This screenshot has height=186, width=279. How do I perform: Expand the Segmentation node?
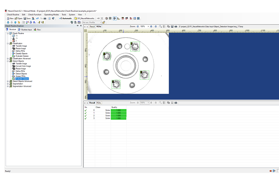(x=8, y=84)
